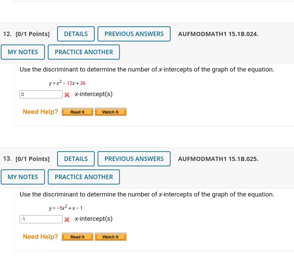Click the red X incorrect mark for question 13
The height and width of the screenshot is (268, 294).
(x=67, y=219)
